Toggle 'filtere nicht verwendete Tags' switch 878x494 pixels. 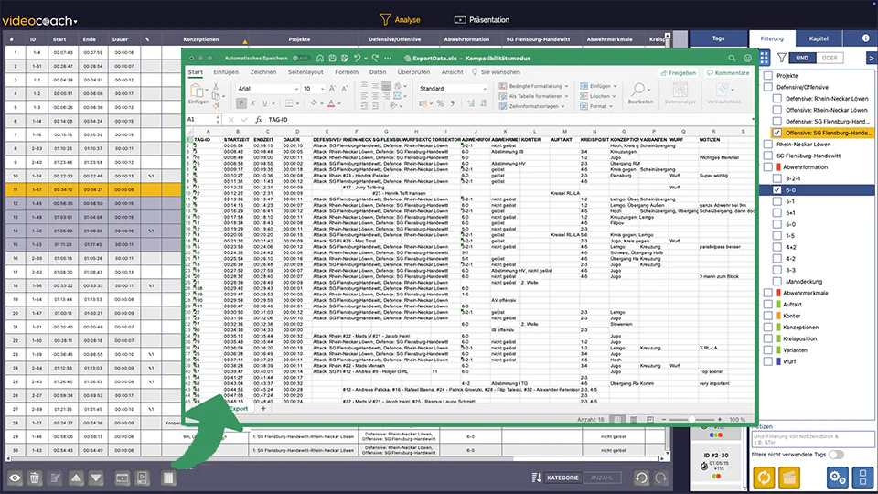pyautogui.click(x=836, y=455)
